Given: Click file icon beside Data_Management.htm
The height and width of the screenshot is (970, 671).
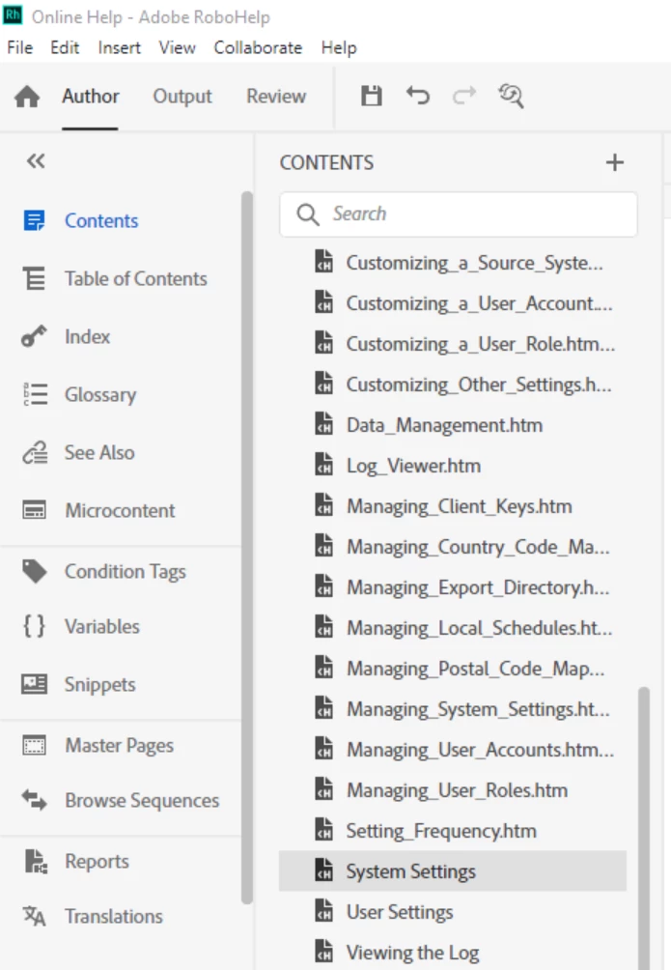Looking at the screenshot, I should click(x=324, y=424).
